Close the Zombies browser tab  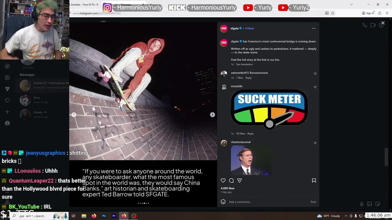click(x=97, y=5)
